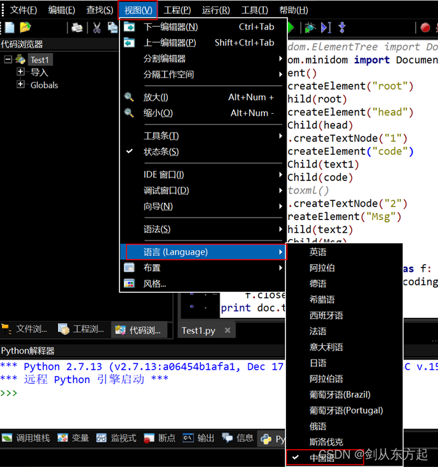Viewport: 438px width, 467px height.
Task: Click the Zoom Out magnifier icon
Action: 129,113
